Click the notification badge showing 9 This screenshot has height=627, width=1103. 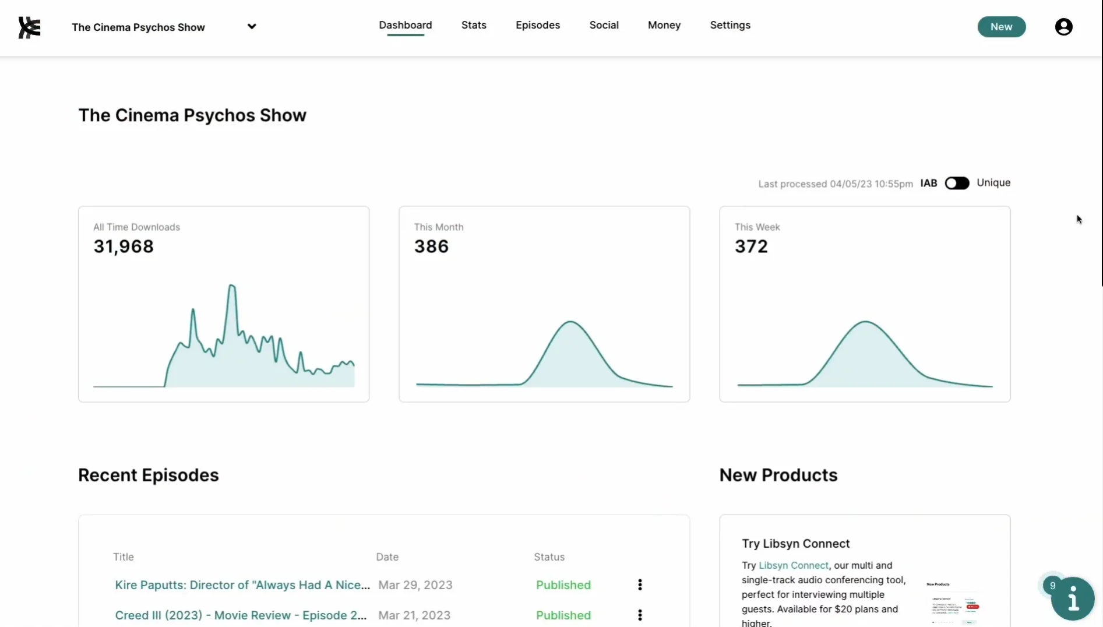point(1052,586)
